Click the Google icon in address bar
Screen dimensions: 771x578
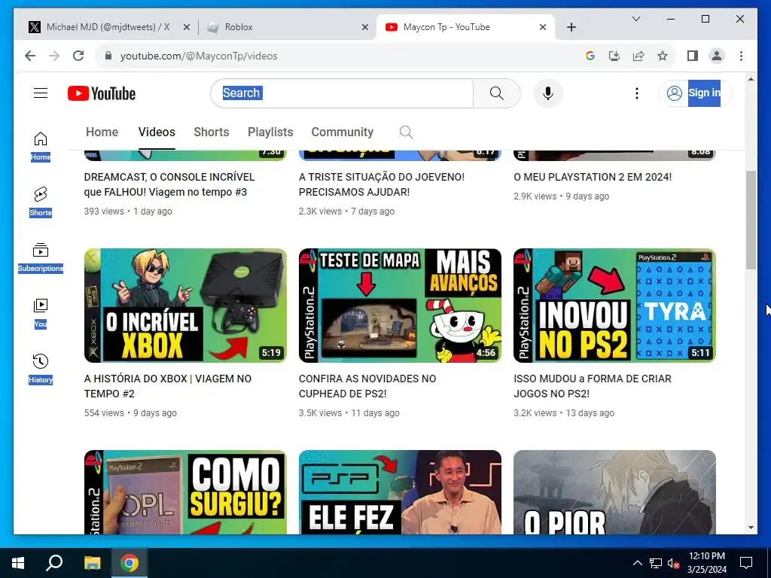590,56
